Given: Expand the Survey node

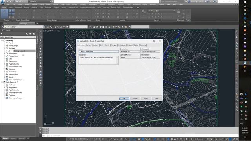Looking at the screenshot, I should (x=4, y=77).
